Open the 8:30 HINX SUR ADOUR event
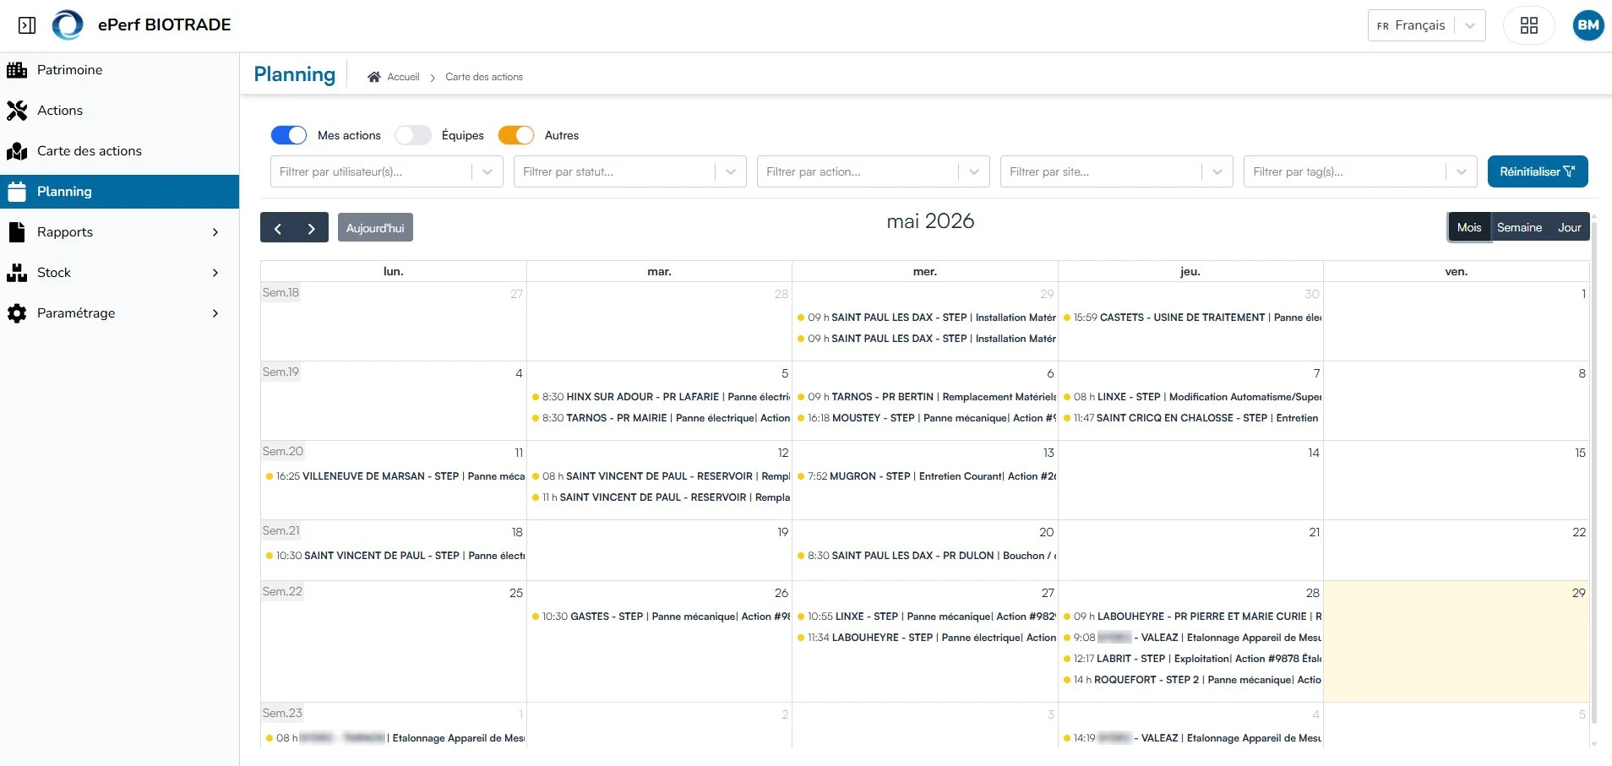1612x766 pixels. pyautogui.click(x=660, y=397)
